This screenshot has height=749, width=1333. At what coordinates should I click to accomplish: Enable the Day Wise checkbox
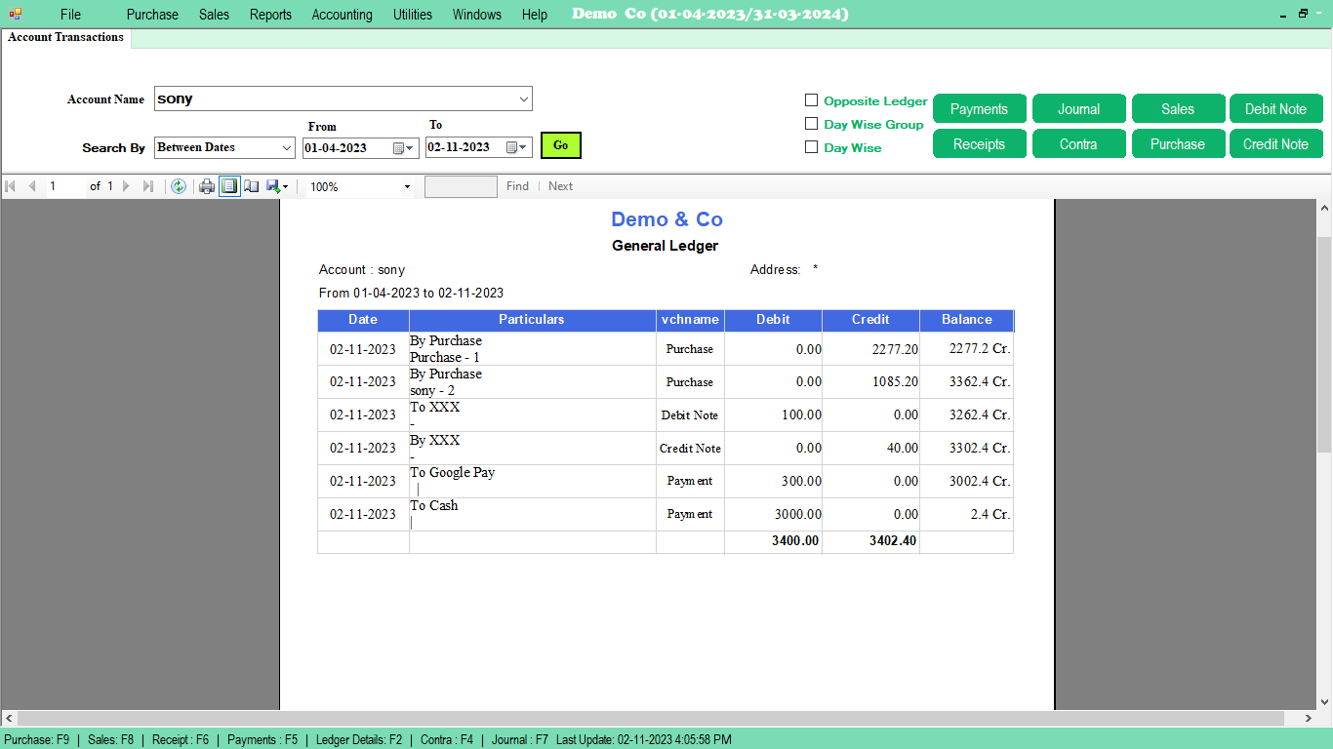pos(811,147)
